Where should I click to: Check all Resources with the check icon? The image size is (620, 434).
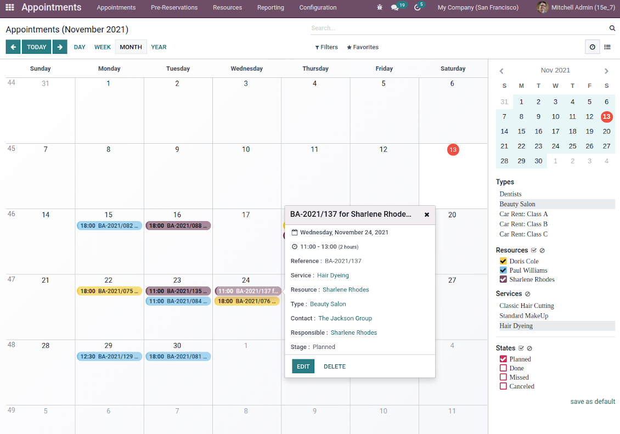[533, 250]
